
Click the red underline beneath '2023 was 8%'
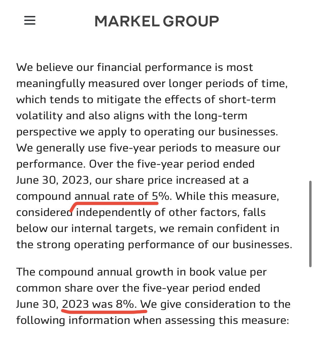pos(104,311)
